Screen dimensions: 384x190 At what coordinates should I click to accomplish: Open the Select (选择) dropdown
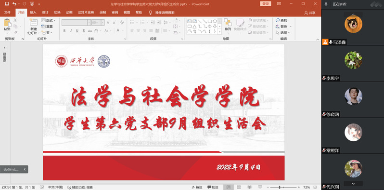283,33
